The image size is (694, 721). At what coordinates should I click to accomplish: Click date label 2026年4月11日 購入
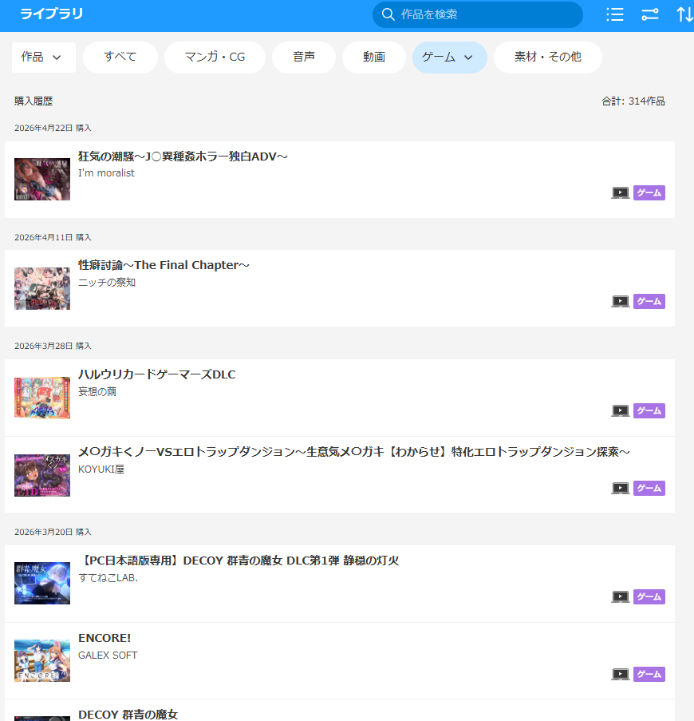pos(53,237)
